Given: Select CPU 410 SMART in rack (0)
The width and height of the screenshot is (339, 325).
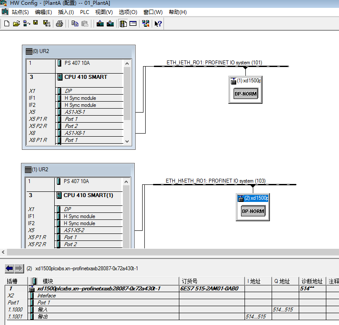Looking at the screenshot, I should [86, 77].
